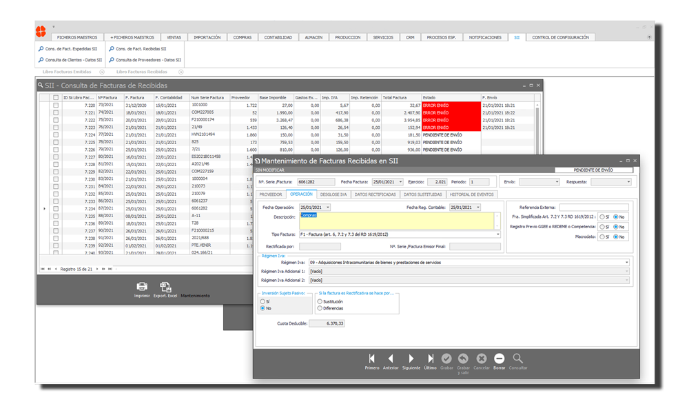689x404 pixels.
Task: Click the Referencia Externa input field
Action: point(593,207)
